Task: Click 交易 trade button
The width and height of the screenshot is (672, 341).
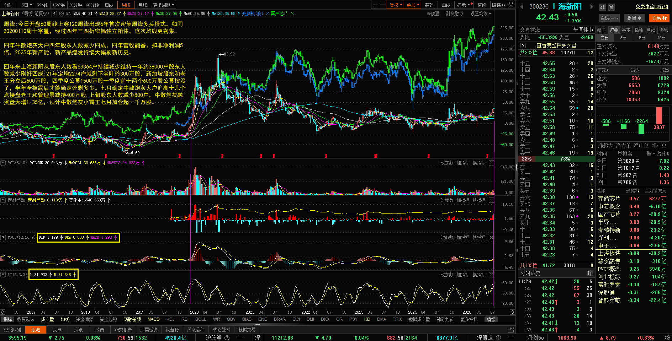Action: [659, 18]
